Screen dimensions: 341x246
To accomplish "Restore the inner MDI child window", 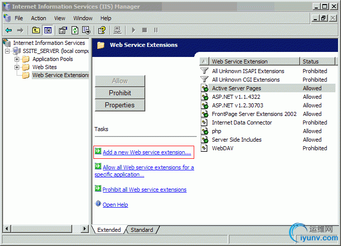I will [x=323, y=18].
